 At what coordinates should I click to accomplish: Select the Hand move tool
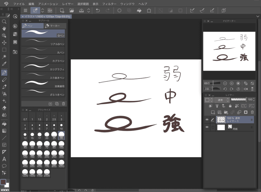[4, 29]
